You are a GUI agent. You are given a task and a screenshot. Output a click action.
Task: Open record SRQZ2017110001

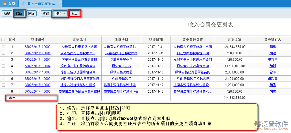coord(38,59)
